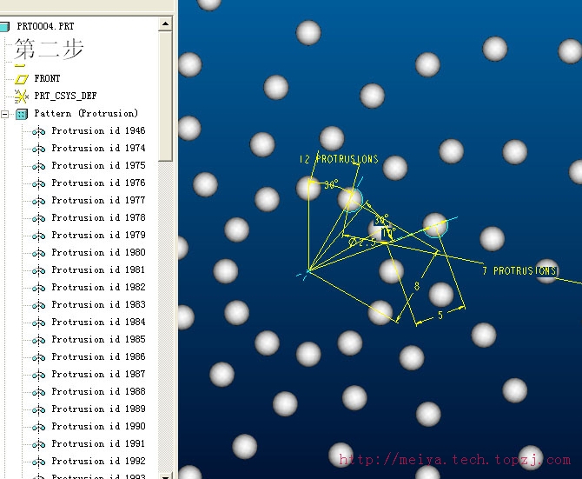Click the dimension value 5
Screen dimensions: 582x479
(x=440, y=316)
